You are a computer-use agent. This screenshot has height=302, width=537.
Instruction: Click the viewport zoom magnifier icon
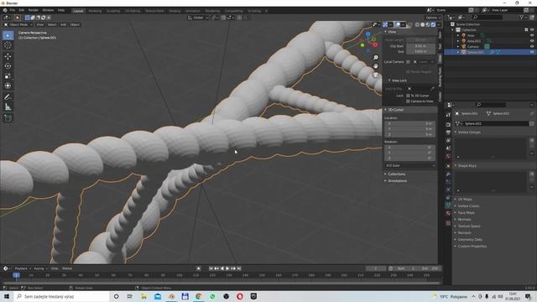tap(376, 58)
